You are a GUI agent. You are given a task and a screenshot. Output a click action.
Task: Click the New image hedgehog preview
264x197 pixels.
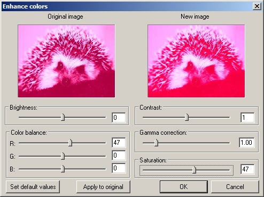click(196, 61)
